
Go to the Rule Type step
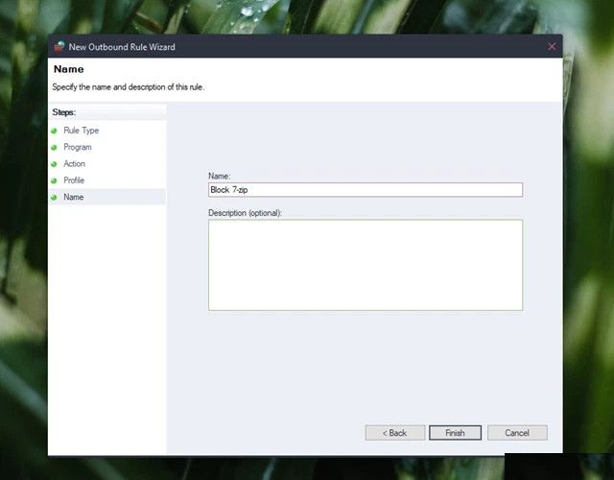[x=81, y=131]
